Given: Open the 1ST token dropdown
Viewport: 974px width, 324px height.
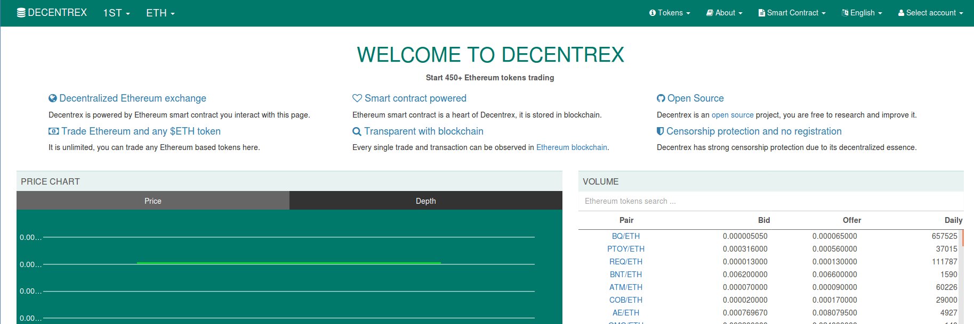Looking at the screenshot, I should pos(116,13).
